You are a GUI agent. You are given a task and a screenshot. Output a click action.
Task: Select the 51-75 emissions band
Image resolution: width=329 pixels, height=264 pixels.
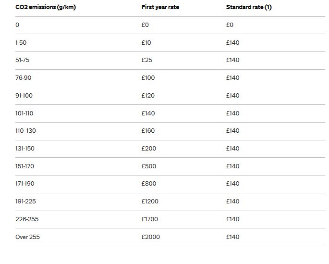pos(22,60)
